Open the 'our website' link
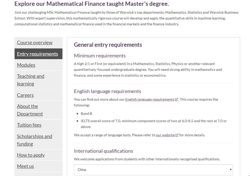This screenshot has width=250, height=176. pyautogui.click(x=165, y=135)
